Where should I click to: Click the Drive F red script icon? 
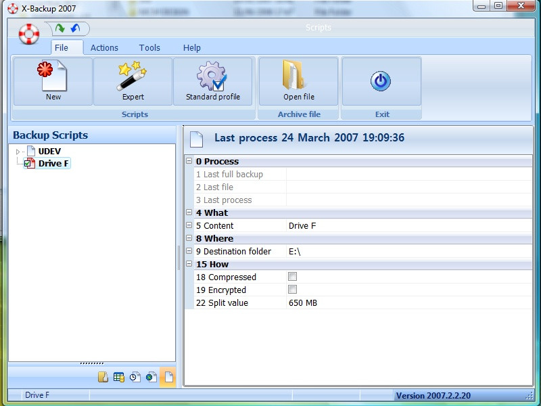pyautogui.click(x=31, y=163)
